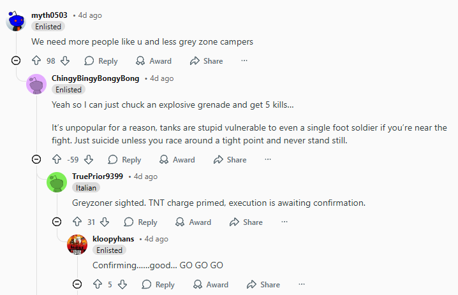Open more options on myth0503's comment

pos(244,61)
